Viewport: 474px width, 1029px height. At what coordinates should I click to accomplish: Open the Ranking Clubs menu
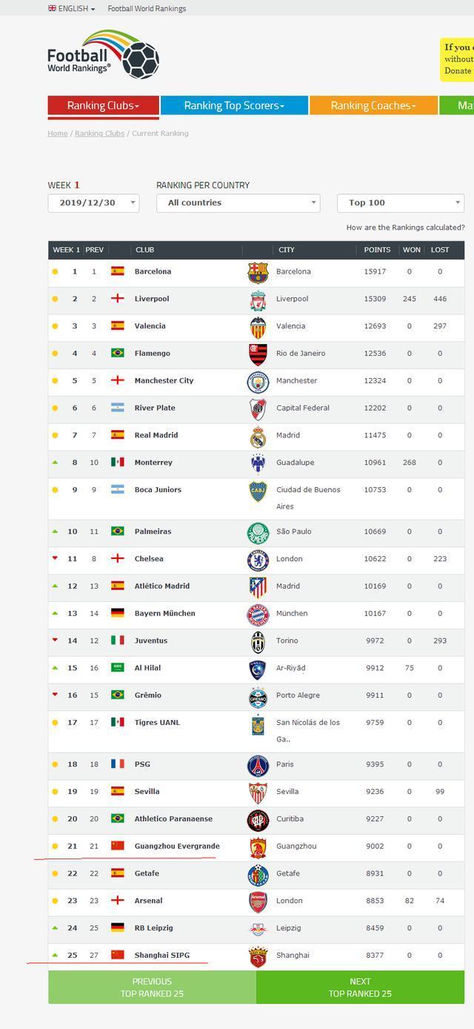pyautogui.click(x=103, y=106)
